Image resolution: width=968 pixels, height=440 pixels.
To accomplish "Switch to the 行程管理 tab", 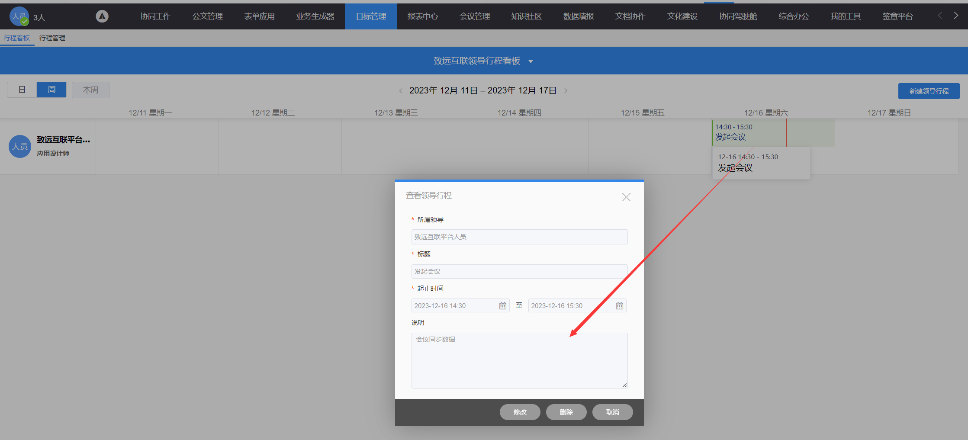I will pos(52,38).
